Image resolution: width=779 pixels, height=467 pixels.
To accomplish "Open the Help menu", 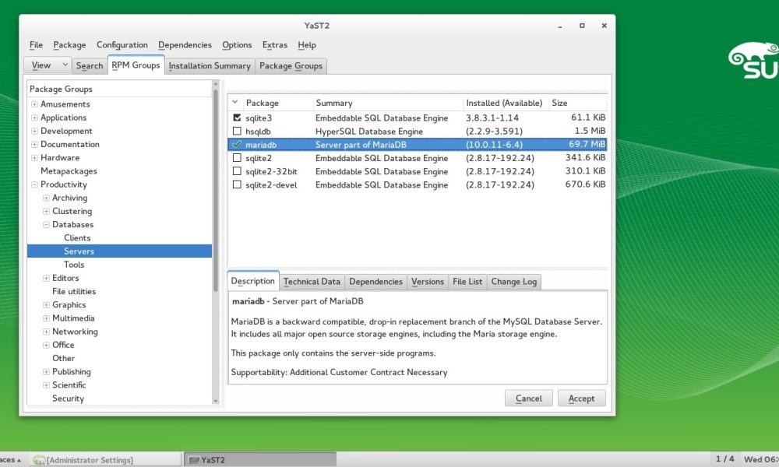I will 307,45.
